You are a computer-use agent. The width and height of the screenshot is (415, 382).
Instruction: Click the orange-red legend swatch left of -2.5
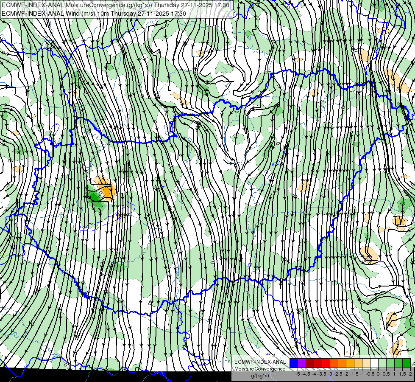pyautogui.click(x=334, y=363)
